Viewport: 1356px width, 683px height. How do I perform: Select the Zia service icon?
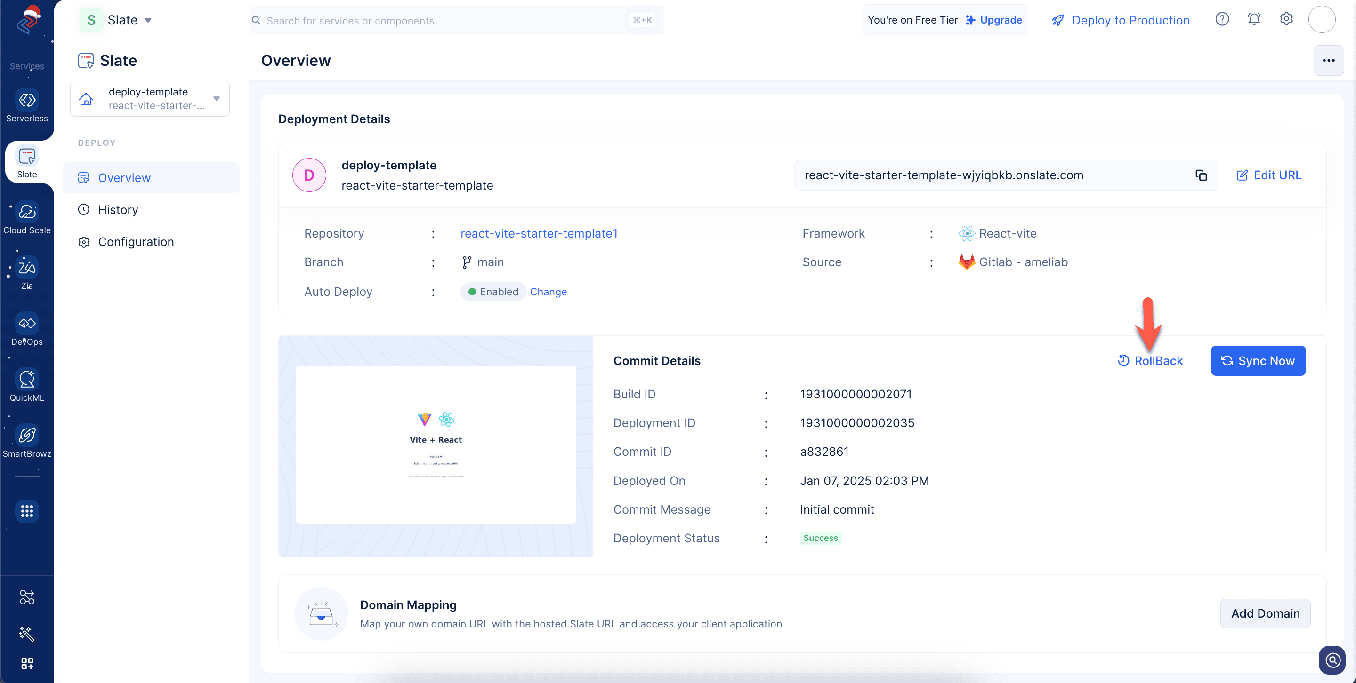[x=27, y=267]
